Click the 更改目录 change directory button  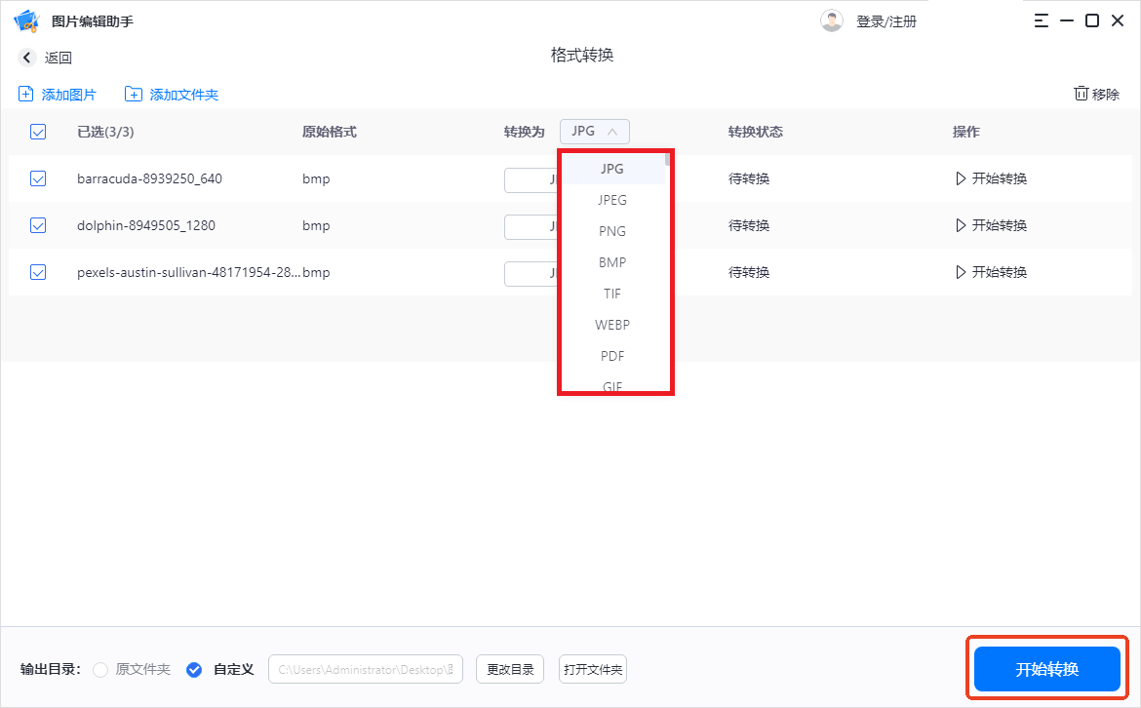click(x=509, y=669)
